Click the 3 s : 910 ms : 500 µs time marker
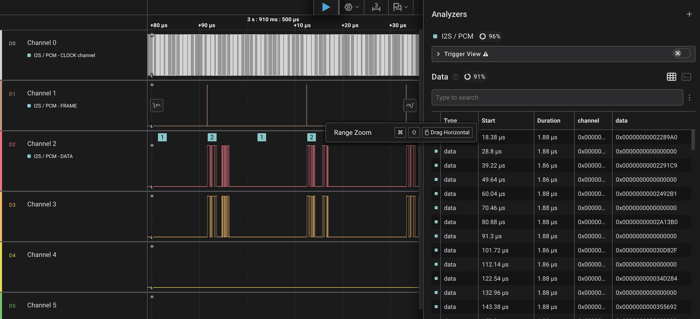The image size is (700, 319). [x=273, y=19]
